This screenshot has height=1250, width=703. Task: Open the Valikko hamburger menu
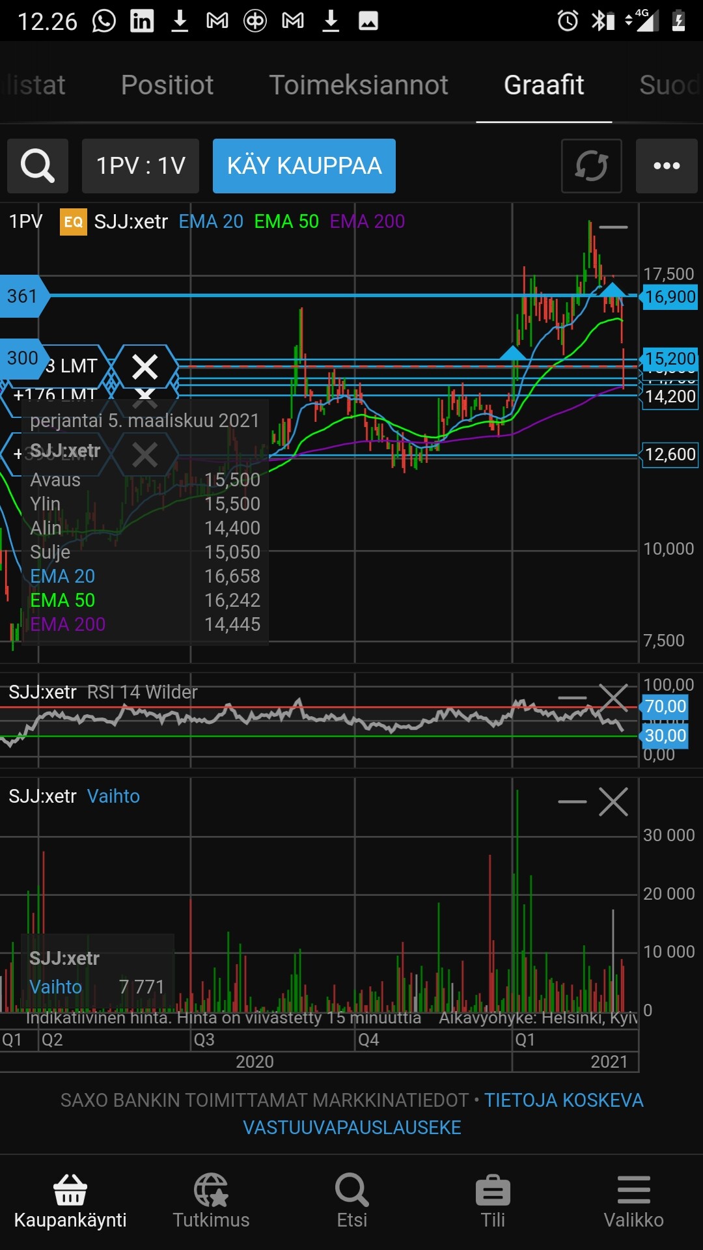coord(633,1201)
